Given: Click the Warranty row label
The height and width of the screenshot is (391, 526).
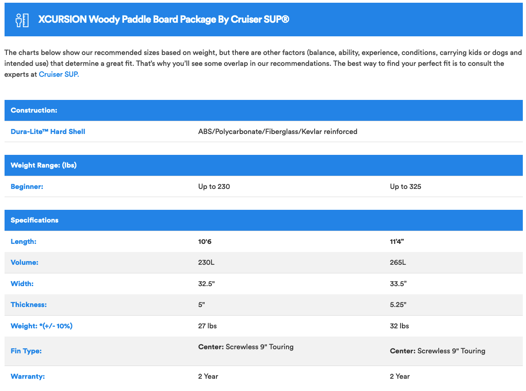Looking at the screenshot, I should pyautogui.click(x=28, y=376).
